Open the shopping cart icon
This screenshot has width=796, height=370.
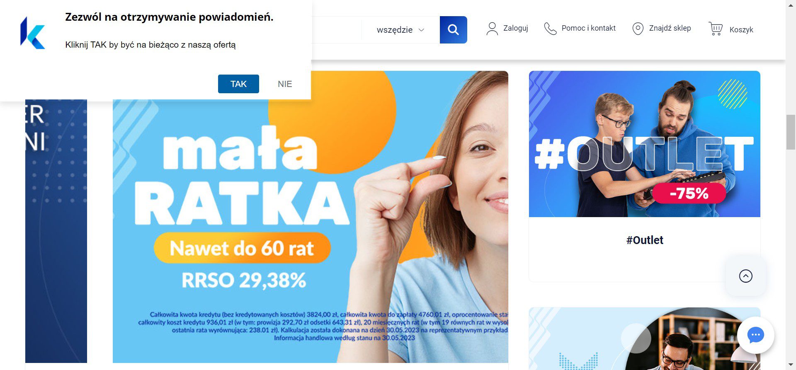click(716, 29)
